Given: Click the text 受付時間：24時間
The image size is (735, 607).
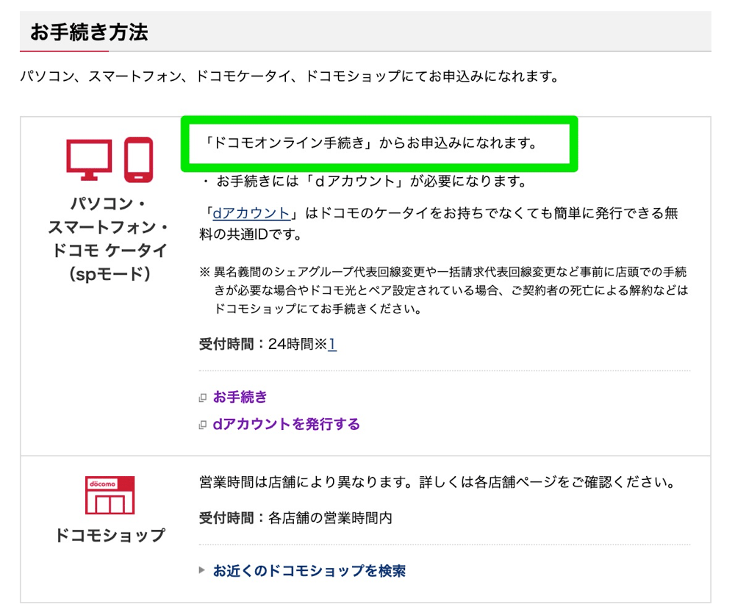Looking at the screenshot, I should 262,344.
